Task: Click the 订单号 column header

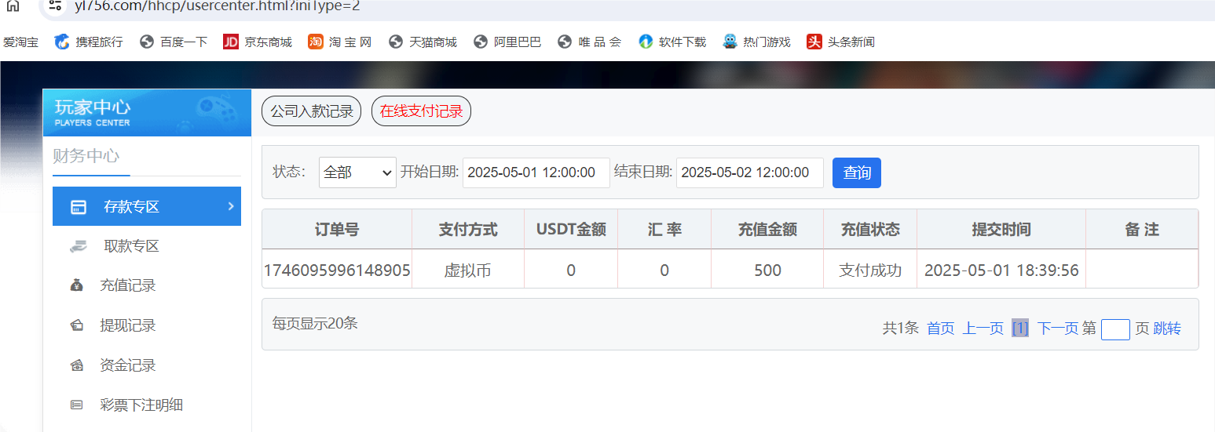Action: coord(337,230)
